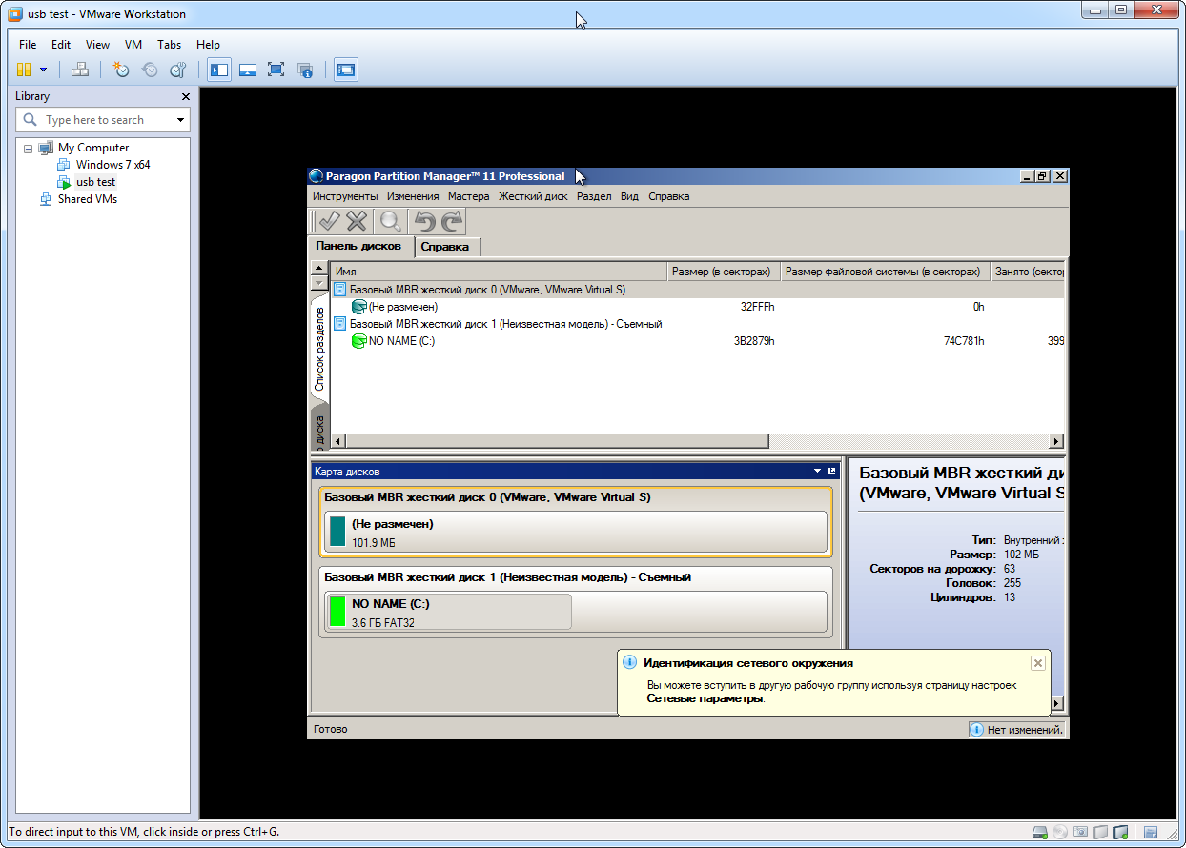Toggle the console view toolbar button
This screenshot has width=1186, height=848.
click(346, 70)
